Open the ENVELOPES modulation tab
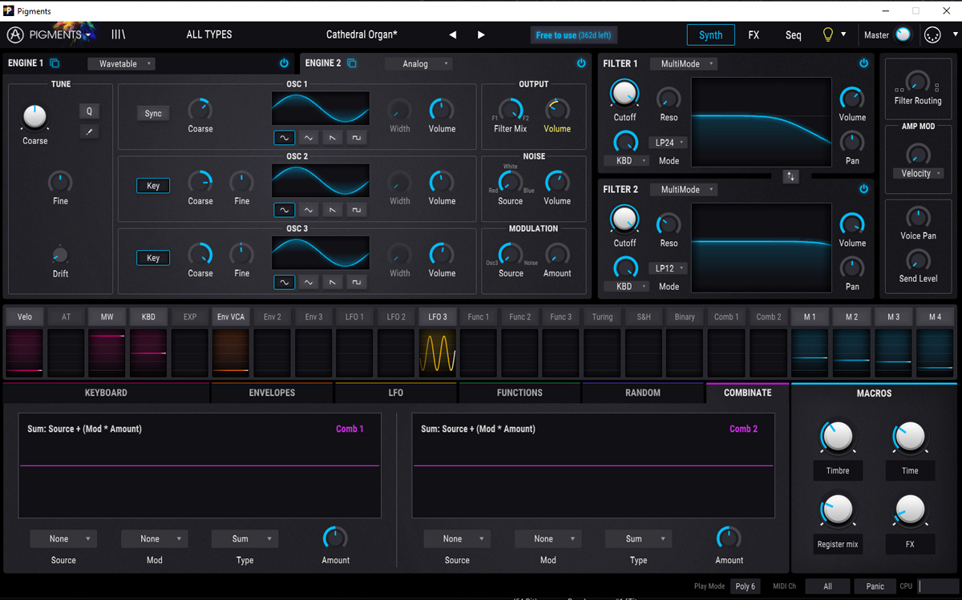Screen dimensions: 962x600 273,393
